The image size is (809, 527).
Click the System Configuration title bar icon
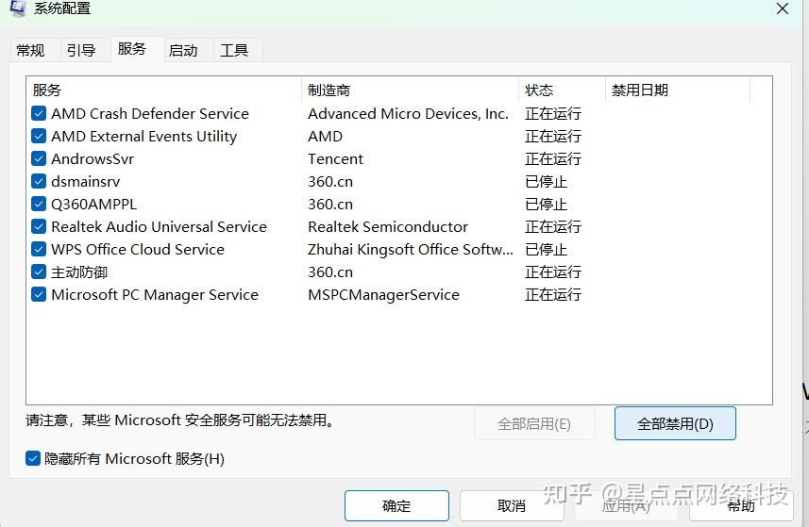(18, 8)
